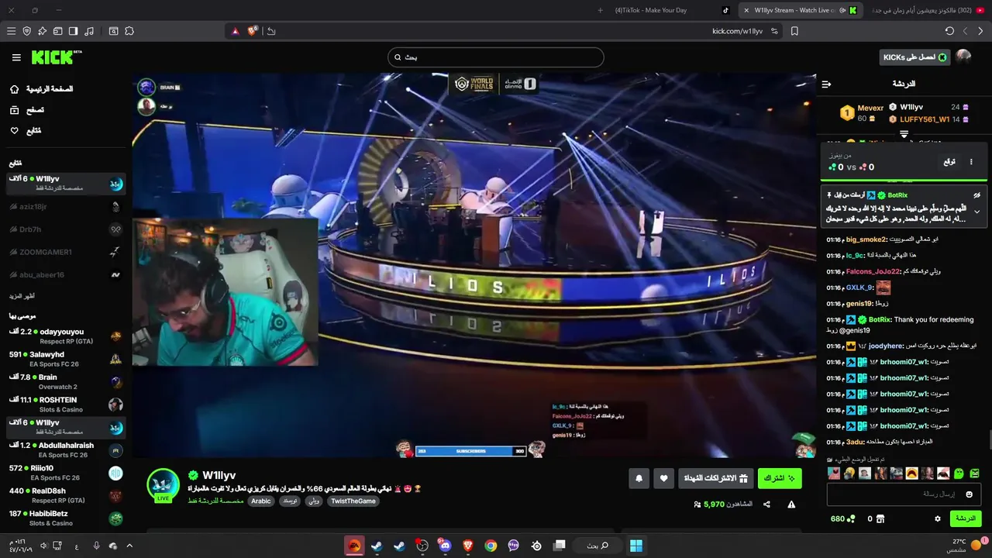Image resolution: width=992 pixels, height=558 pixels.
Task: Open Google Chrome from the taskbar
Action: pos(491,546)
